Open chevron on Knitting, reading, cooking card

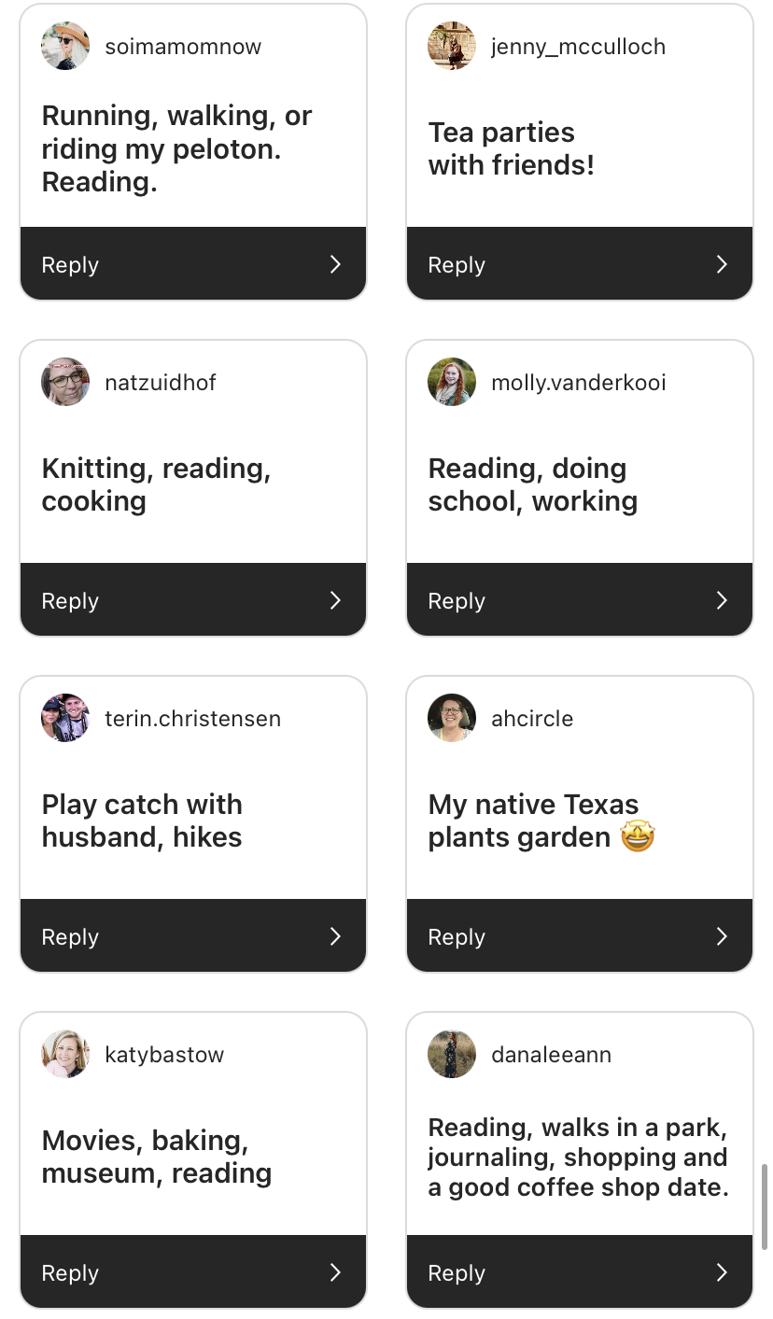(335, 600)
